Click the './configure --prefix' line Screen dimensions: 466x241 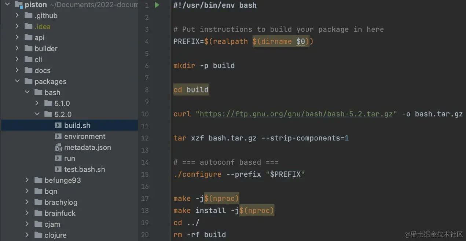pos(239,174)
